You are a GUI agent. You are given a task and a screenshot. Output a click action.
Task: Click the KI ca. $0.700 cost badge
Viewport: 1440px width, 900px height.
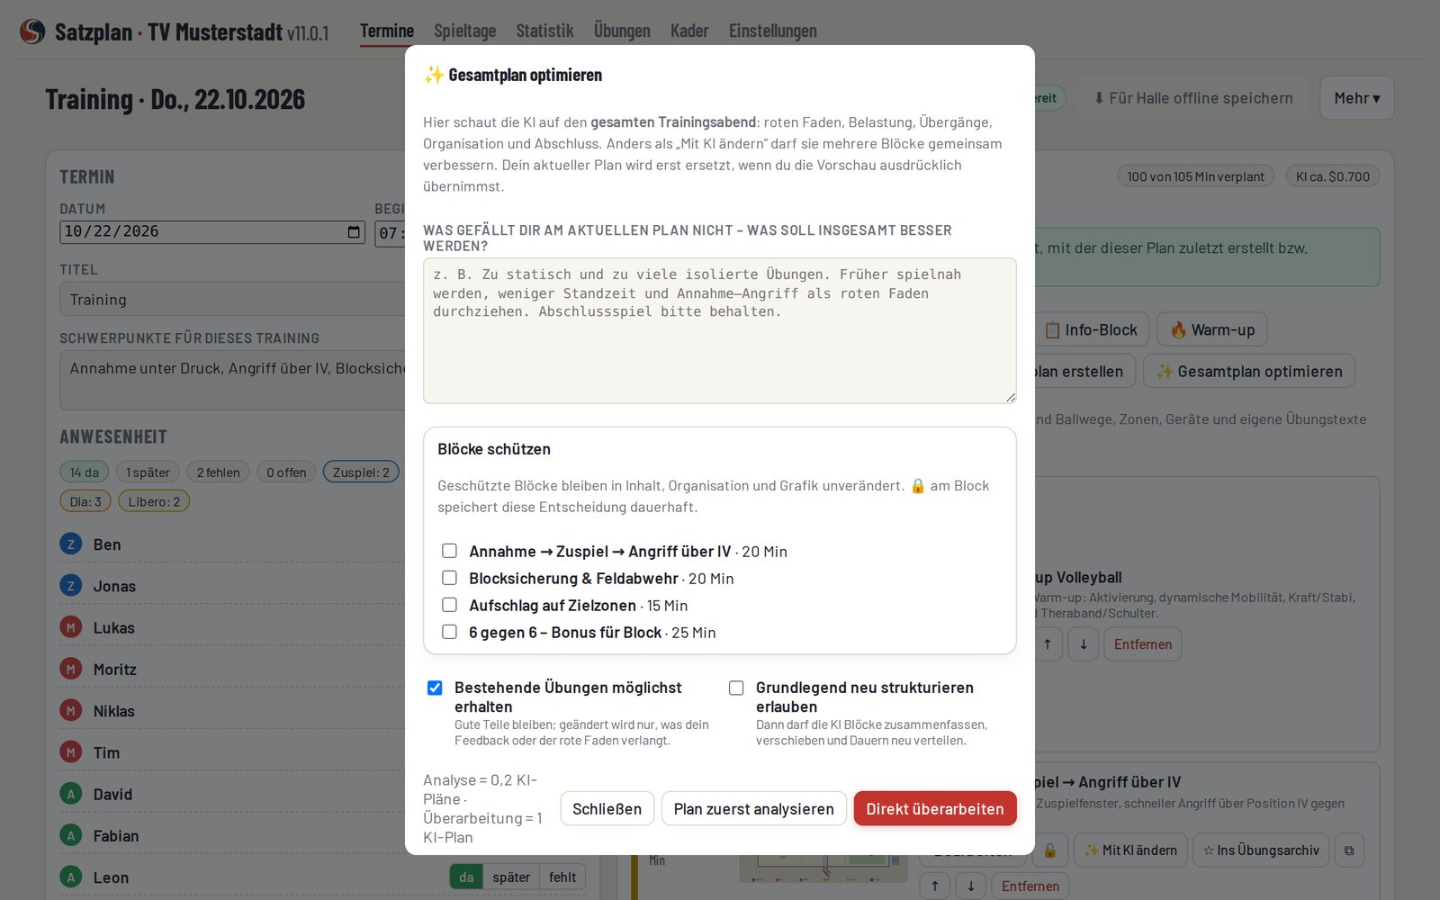[x=1333, y=176]
